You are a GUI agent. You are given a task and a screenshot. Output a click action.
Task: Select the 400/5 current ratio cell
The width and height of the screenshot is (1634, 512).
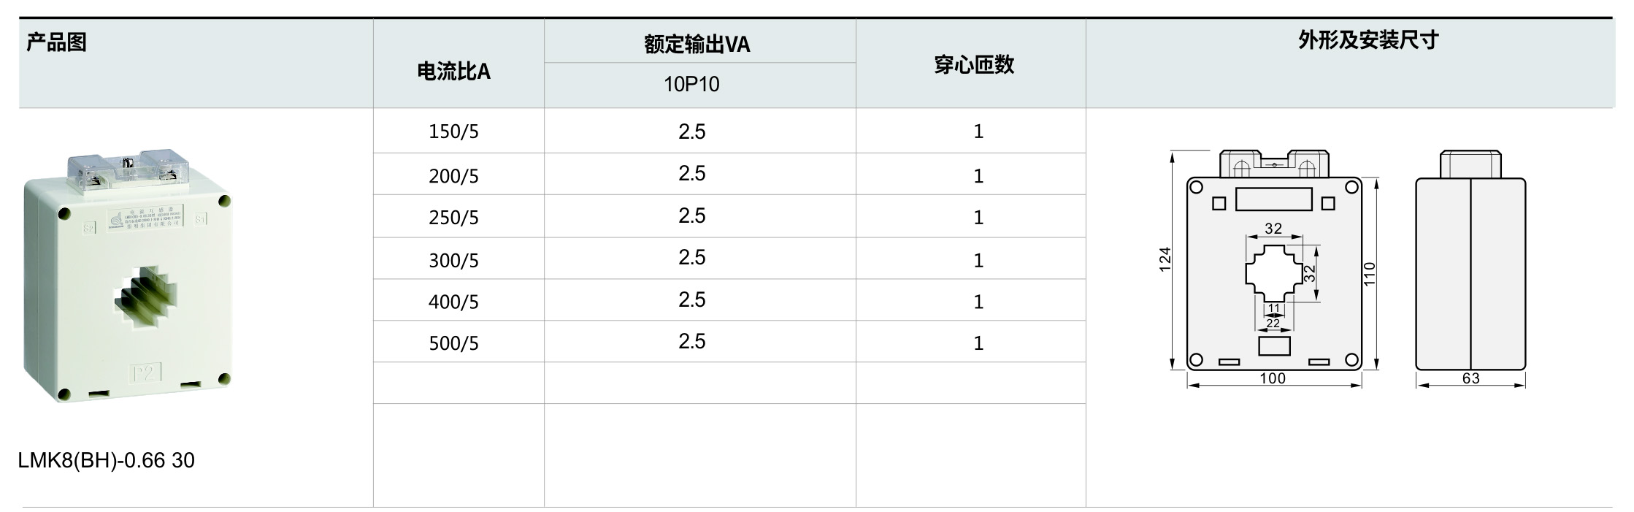[453, 302]
